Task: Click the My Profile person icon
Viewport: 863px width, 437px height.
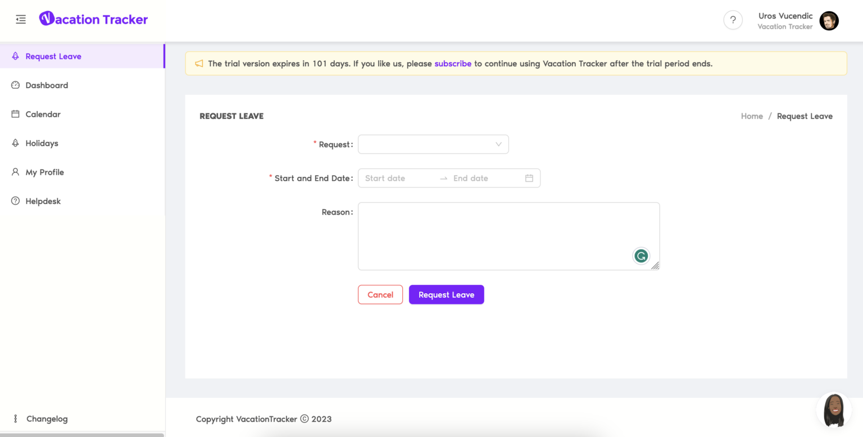Action: pyautogui.click(x=15, y=172)
